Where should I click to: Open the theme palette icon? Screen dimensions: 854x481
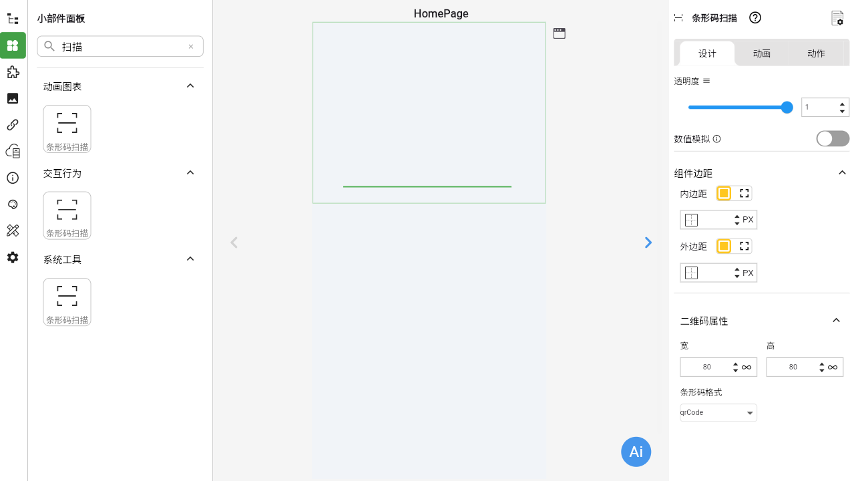click(13, 204)
